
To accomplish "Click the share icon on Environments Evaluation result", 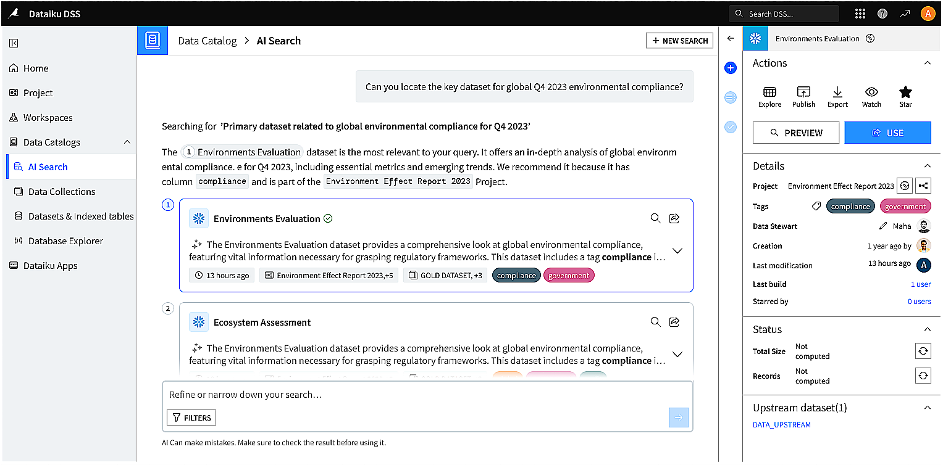I will coord(674,218).
